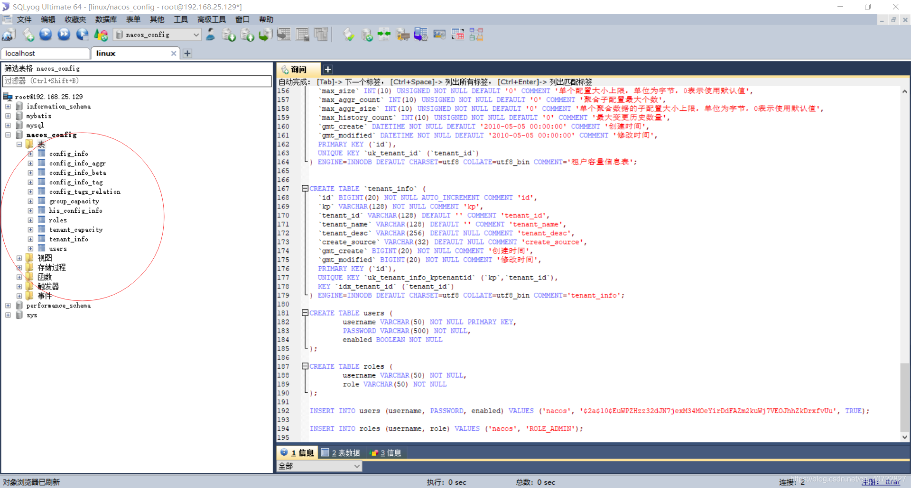Select the 询问 query tab
The width and height of the screenshot is (911, 488).
tap(299, 70)
